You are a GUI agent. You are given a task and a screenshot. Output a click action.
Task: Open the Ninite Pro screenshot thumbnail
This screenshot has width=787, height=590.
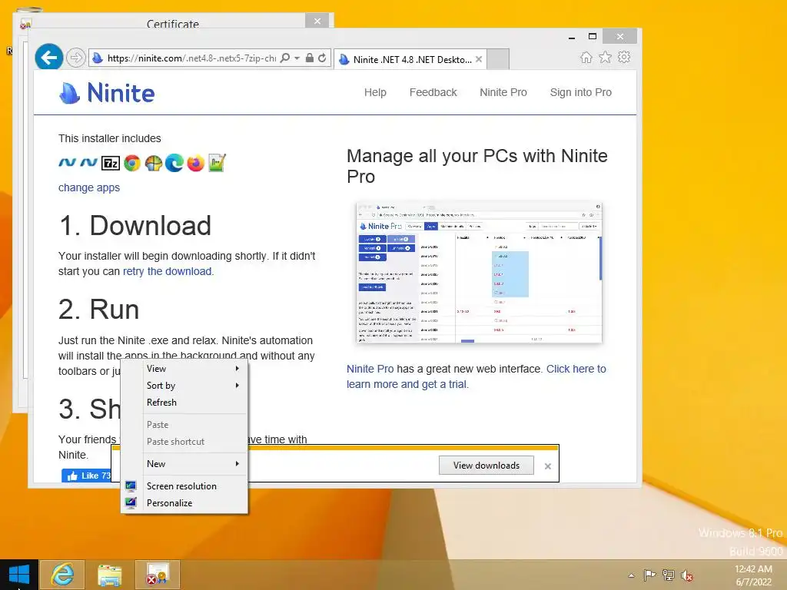[x=479, y=273]
